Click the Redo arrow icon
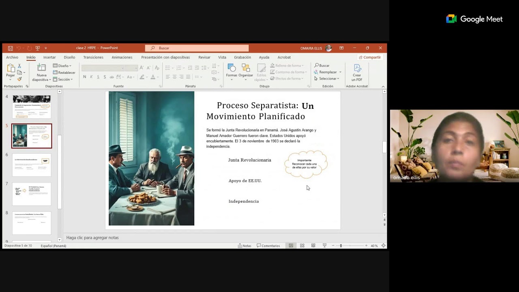The height and width of the screenshot is (292, 519). click(29, 48)
